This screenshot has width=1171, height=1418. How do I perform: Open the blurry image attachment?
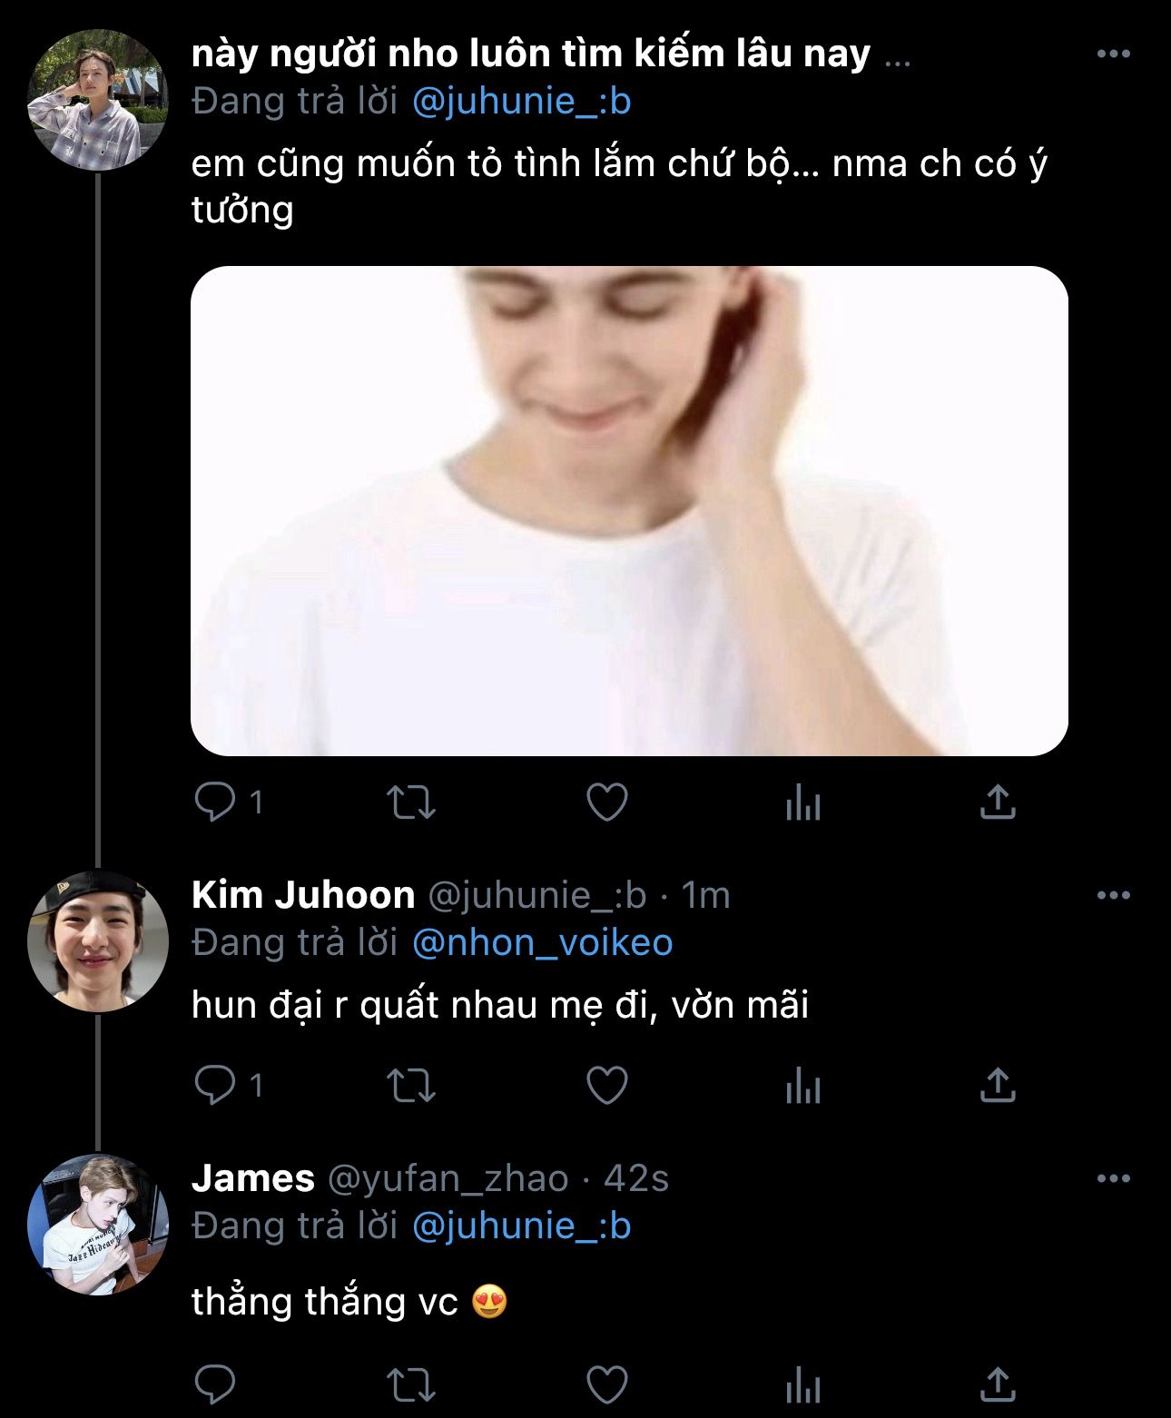[x=629, y=510]
